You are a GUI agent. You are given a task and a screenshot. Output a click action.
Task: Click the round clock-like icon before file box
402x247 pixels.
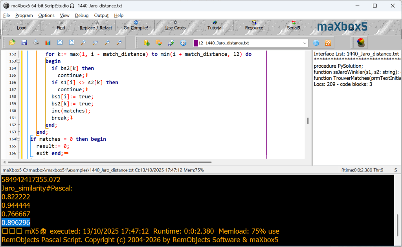(x=183, y=43)
